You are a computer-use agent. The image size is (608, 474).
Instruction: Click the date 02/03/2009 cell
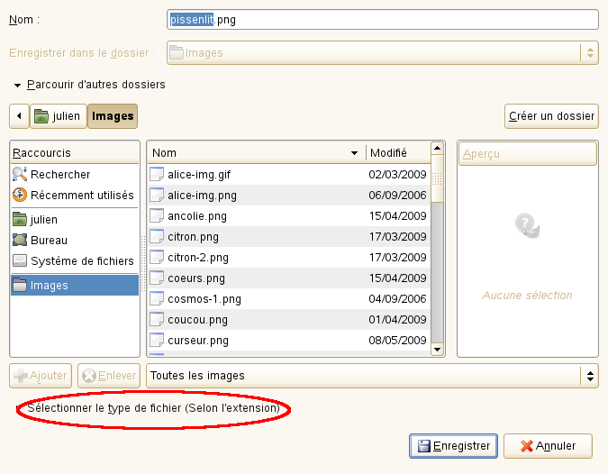tap(398, 174)
